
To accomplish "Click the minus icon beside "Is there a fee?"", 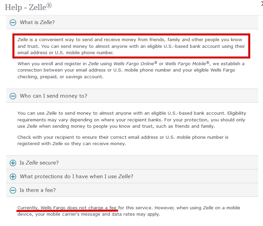I will click(x=13, y=190).
